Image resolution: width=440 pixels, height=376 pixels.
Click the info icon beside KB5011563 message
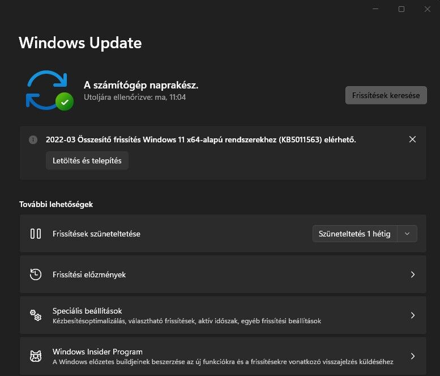point(33,140)
